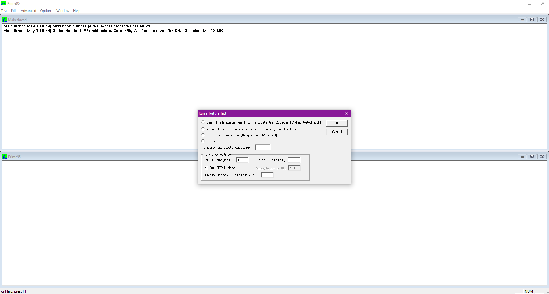Click 'For Help, press F1' status text

coord(13,291)
